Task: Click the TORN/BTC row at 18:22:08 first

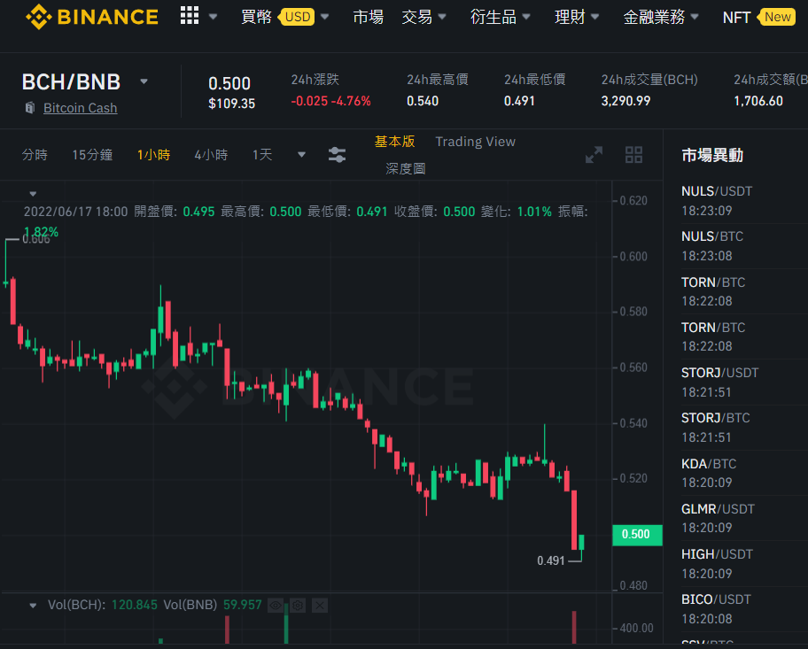Action: tap(744, 291)
